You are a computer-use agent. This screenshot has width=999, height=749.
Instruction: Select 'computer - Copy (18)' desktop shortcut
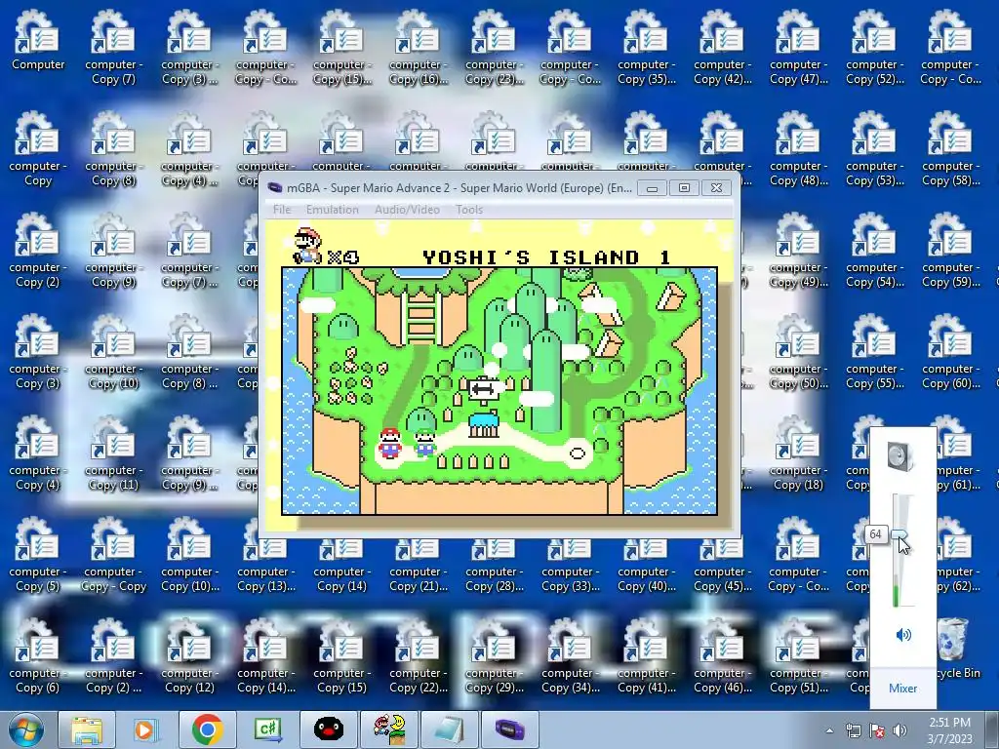click(x=798, y=453)
